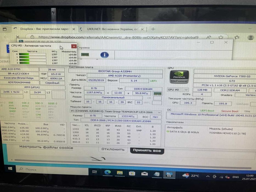Expand the memory module TEAMGROUP-UD4-2666 dropdown

[116, 112]
